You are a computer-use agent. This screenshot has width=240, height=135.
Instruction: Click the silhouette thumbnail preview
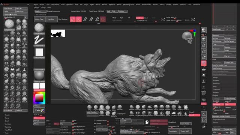pyautogui.click(x=58, y=33)
